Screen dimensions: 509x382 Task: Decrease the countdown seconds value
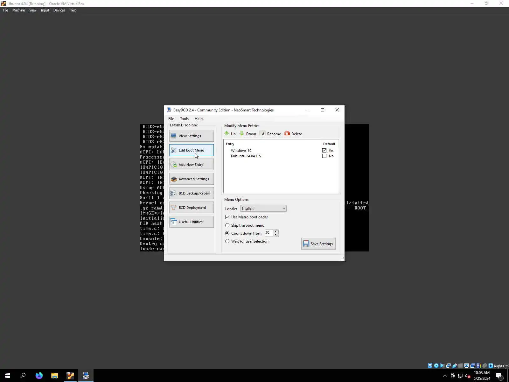(x=276, y=235)
